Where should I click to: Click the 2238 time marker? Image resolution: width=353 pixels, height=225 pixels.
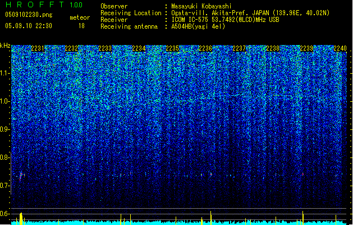[x=273, y=48]
